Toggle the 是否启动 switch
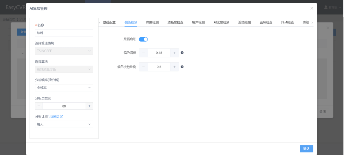Image resolution: width=344 pixels, height=155 pixels. (x=143, y=39)
